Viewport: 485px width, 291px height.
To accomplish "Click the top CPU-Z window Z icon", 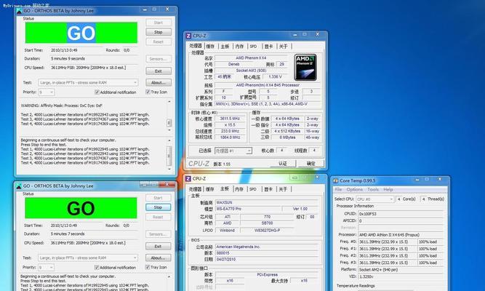I will tap(188, 36).
